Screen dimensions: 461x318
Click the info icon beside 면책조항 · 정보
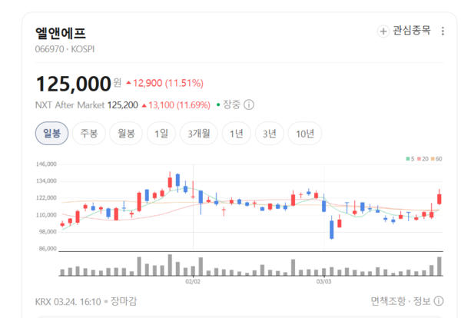439,301
